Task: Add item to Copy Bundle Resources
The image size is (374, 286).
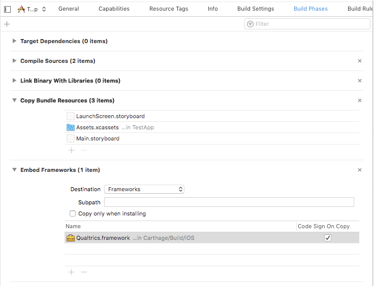Action: (x=71, y=151)
